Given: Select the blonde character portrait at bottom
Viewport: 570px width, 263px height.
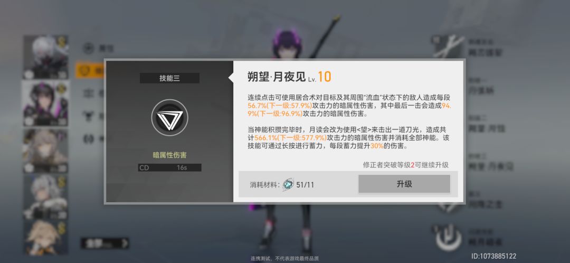Looking at the screenshot, I should (x=46, y=237).
